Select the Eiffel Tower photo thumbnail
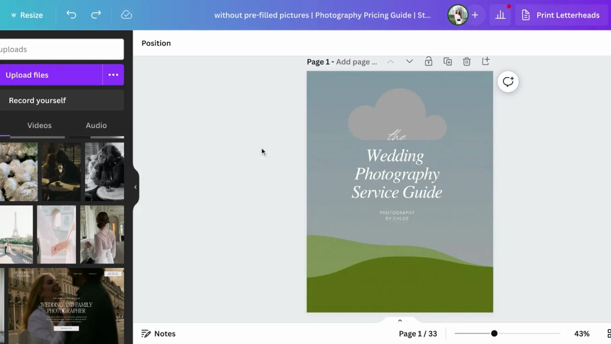This screenshot has width=611, height=344. click(16, 235)
